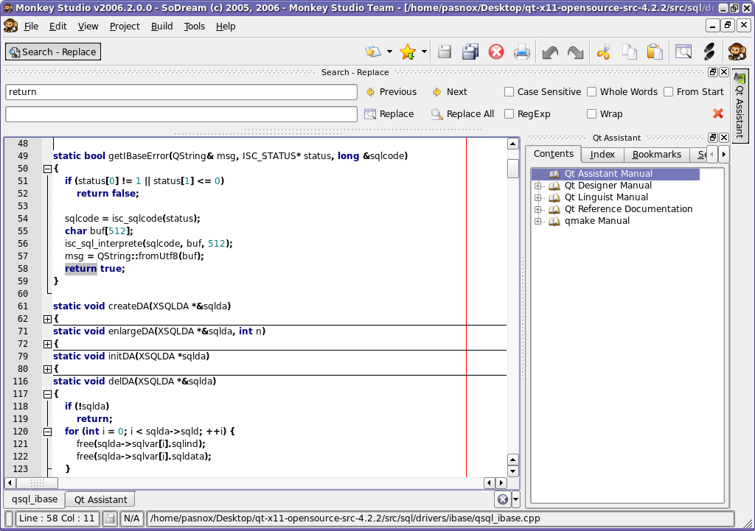
Task: Open the document tab list dropdown
Action: pos(515,499)
